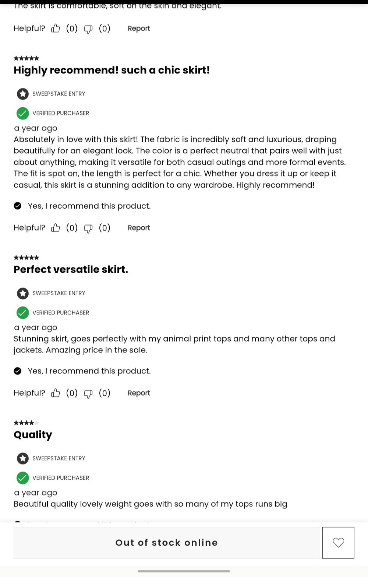Thumbs up the 'Highly recommend' review
Image resolution: width=368 pixels, height=577 pixels.
click(56, 228)
